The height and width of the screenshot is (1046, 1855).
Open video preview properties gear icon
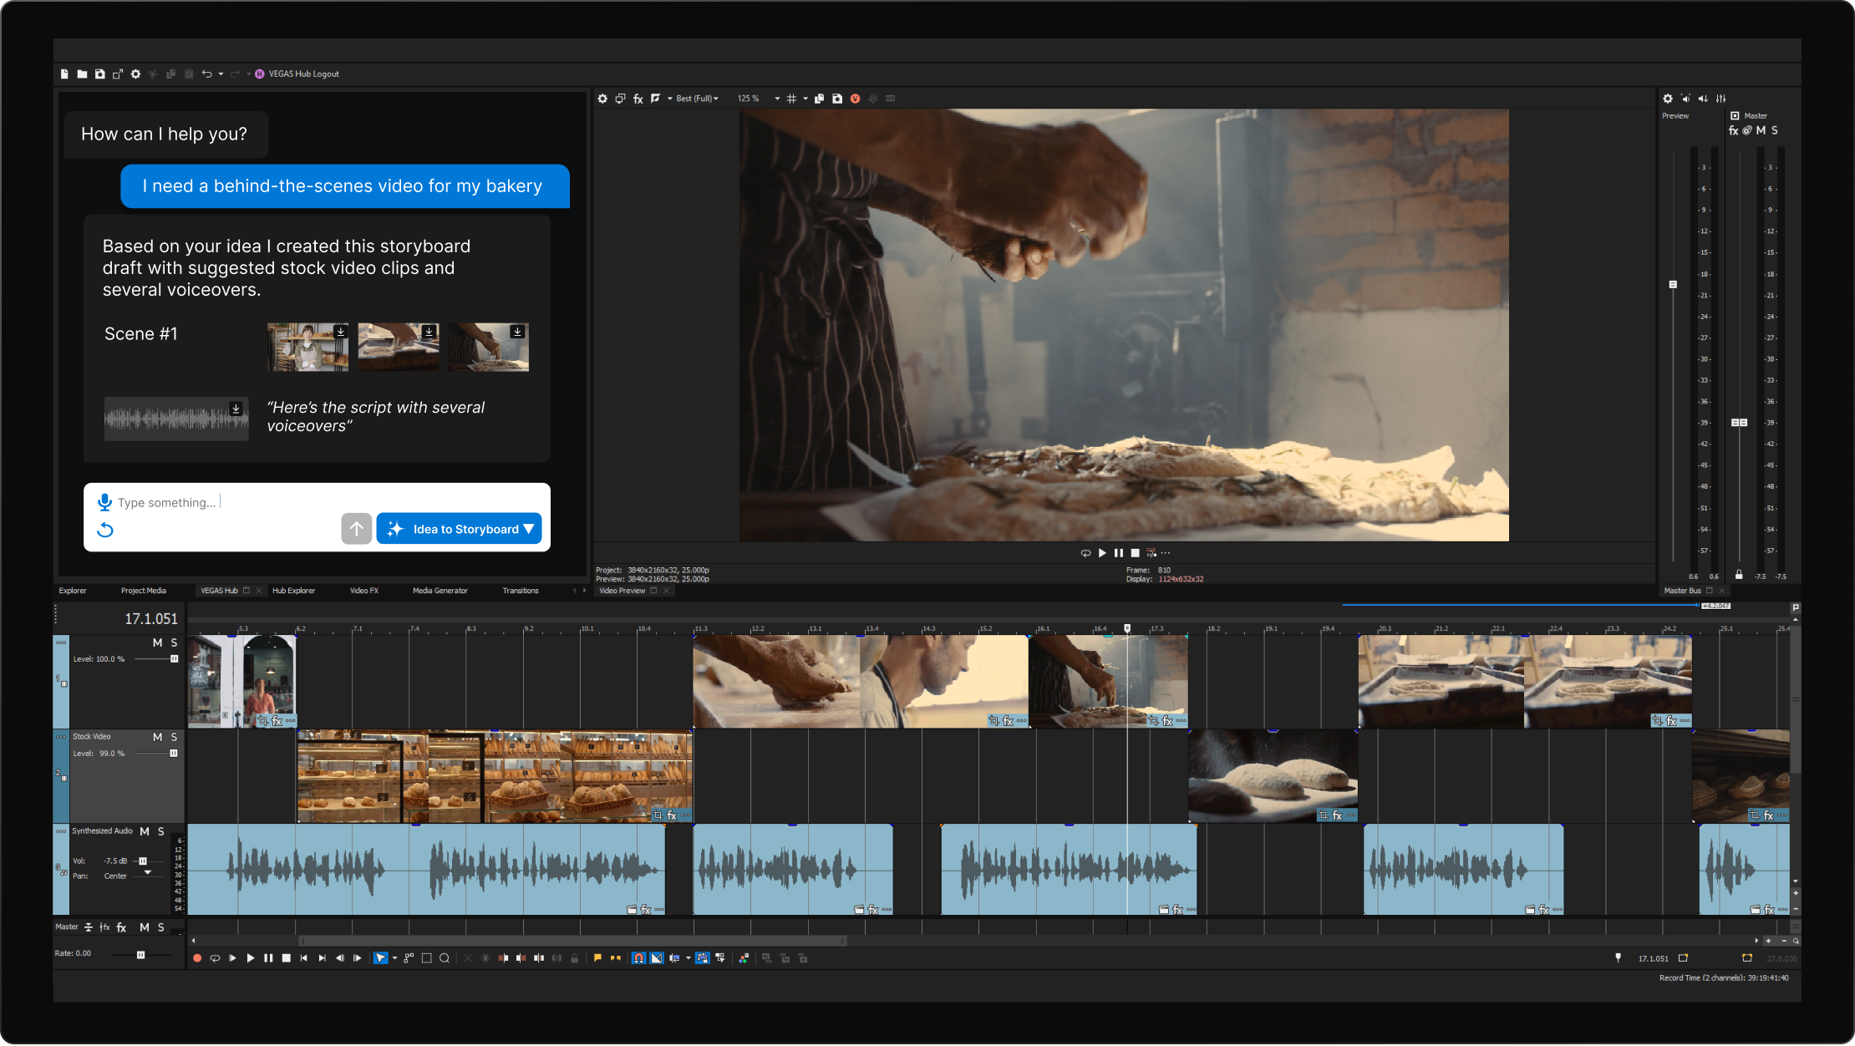tap(602, 99)
